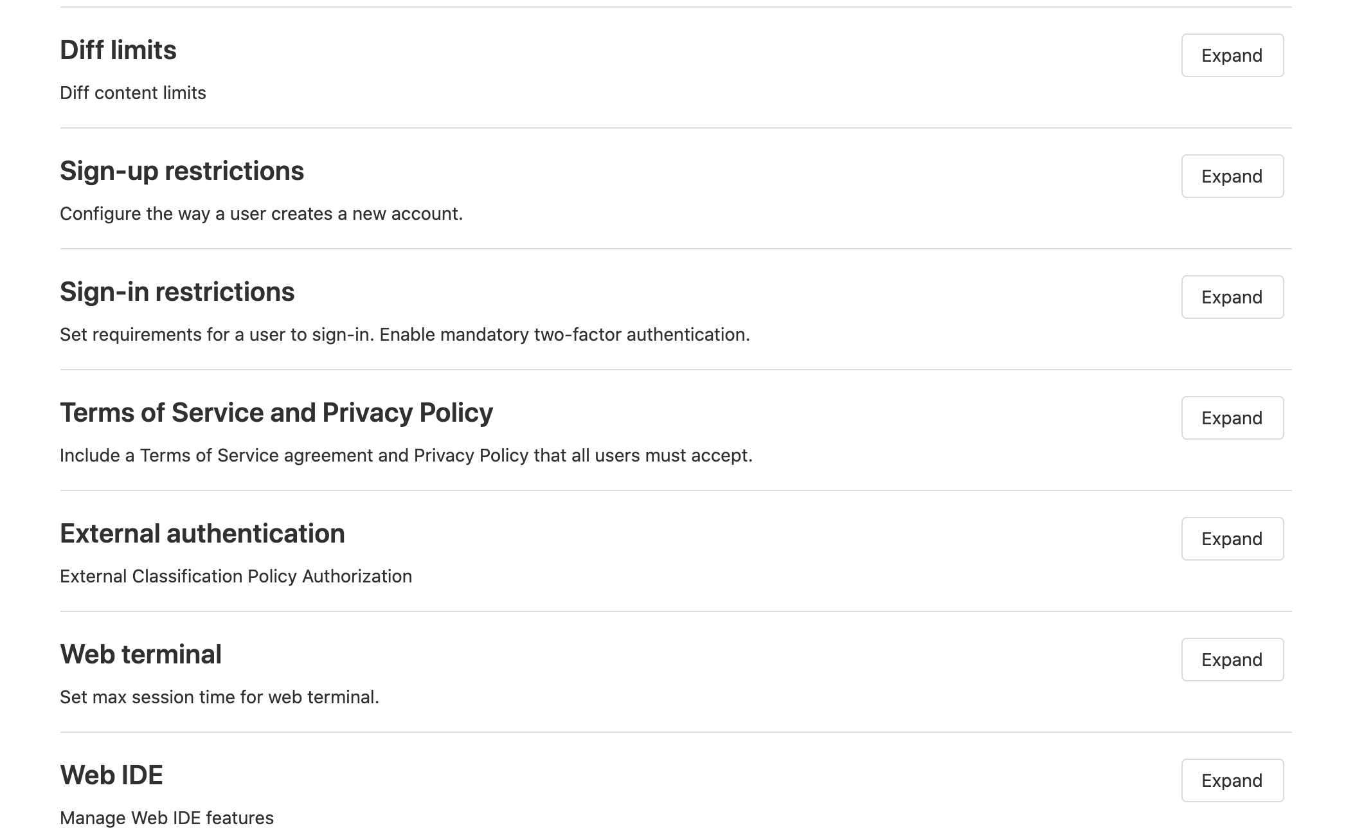Expand the Sign-in restrictions section
This screenshot has width=1346, height=828.
coord(1232,297)
